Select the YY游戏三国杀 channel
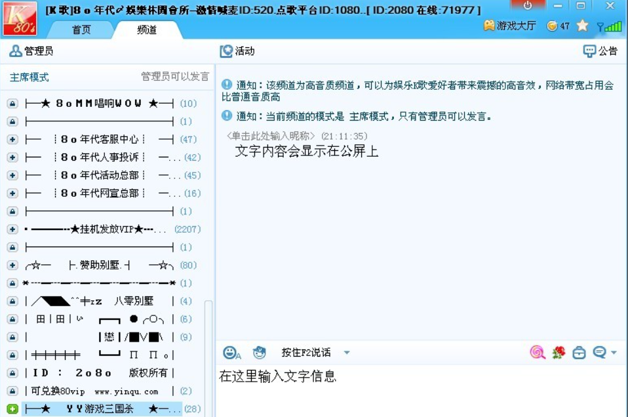628x417 pixels. tap(102, 409)
